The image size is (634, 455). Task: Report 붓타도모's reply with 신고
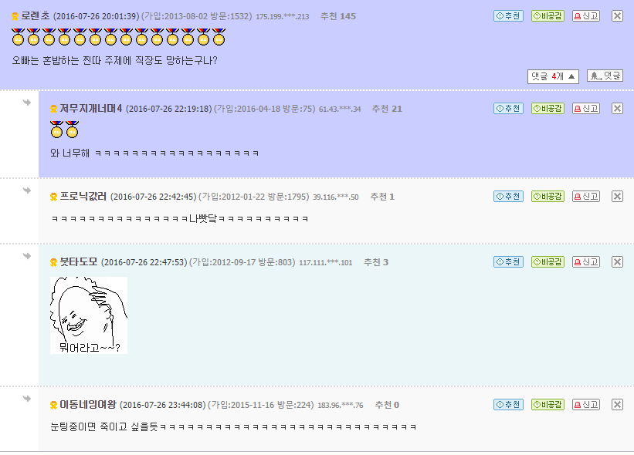coord(586,262)
